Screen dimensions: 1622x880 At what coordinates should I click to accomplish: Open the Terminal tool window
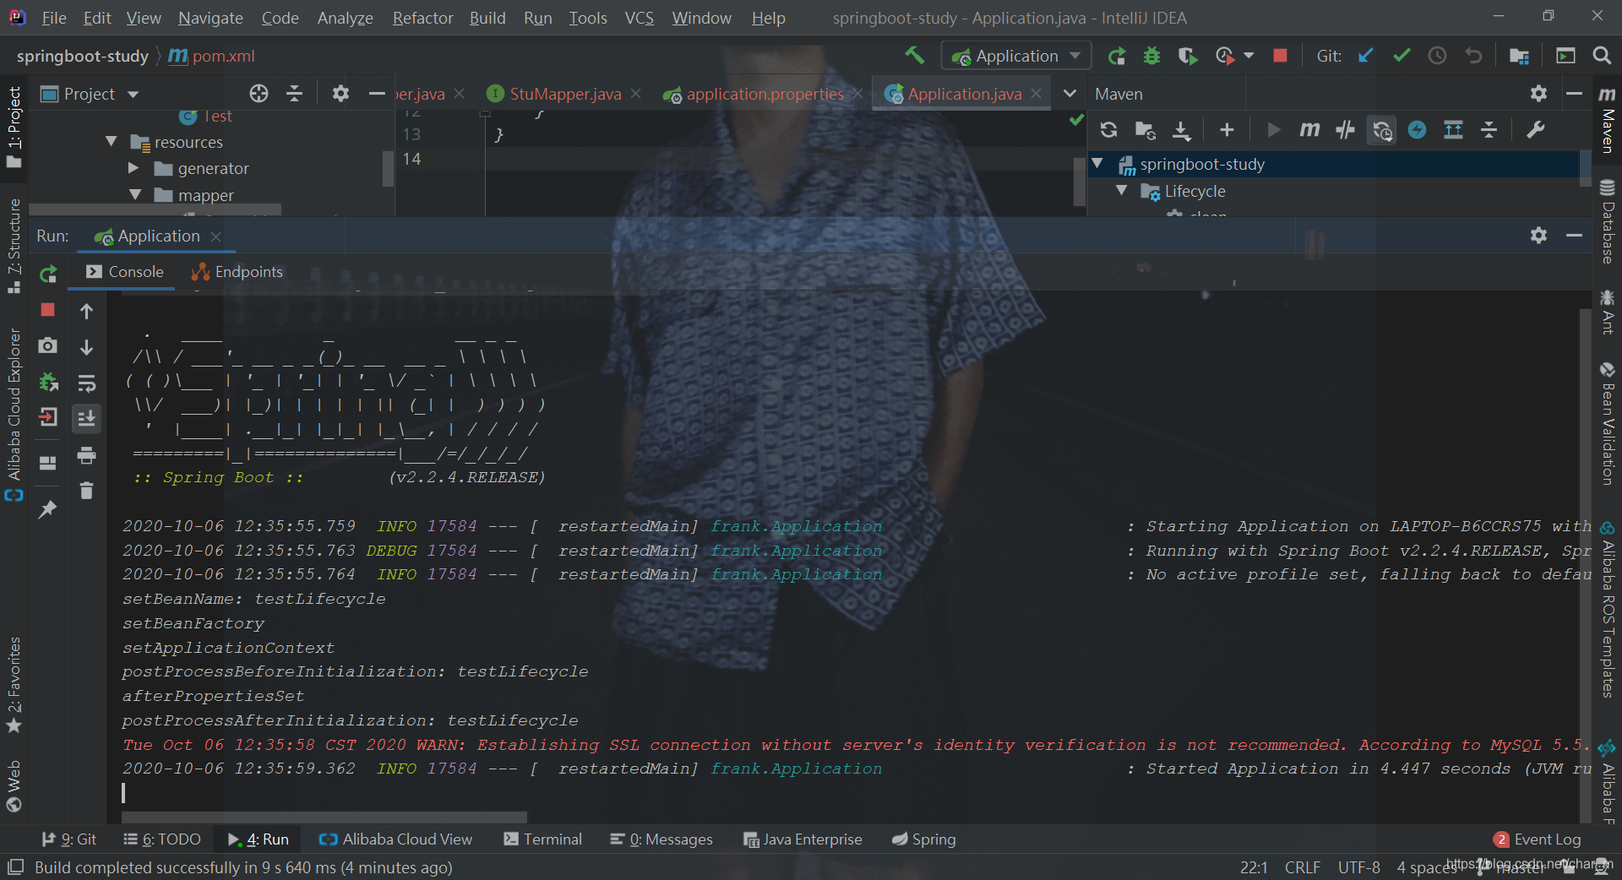click(x=542, y=839)
